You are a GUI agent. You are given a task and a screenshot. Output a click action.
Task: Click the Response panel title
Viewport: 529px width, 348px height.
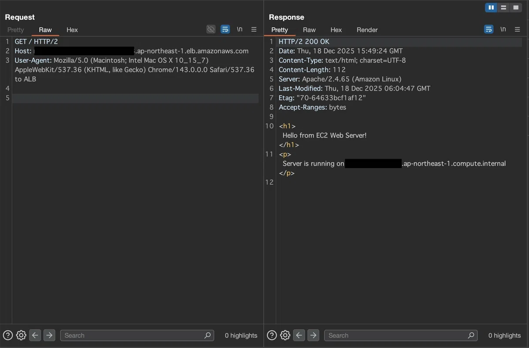pyautogui.click(x=287, y=17)
